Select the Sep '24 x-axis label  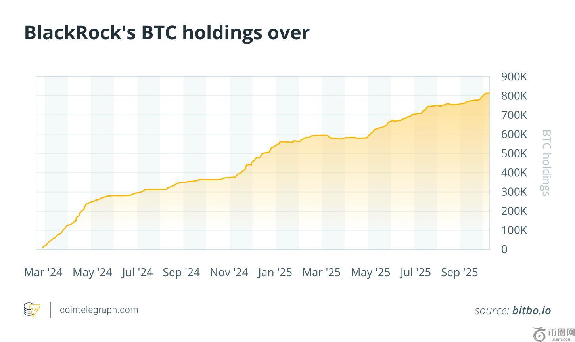tap(181, 273)
